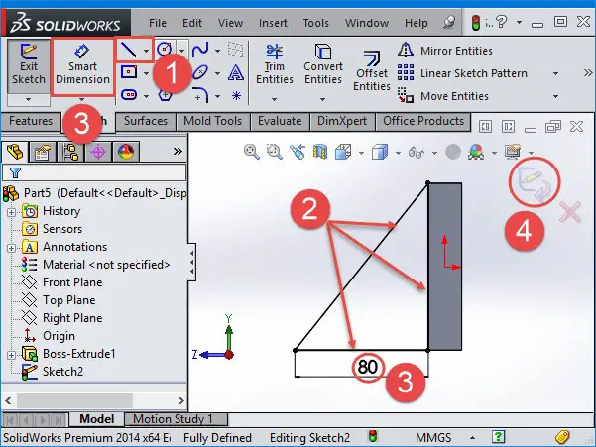596x447 pixels.
Task: Open the Edit menu
Action: pos(192,23)
